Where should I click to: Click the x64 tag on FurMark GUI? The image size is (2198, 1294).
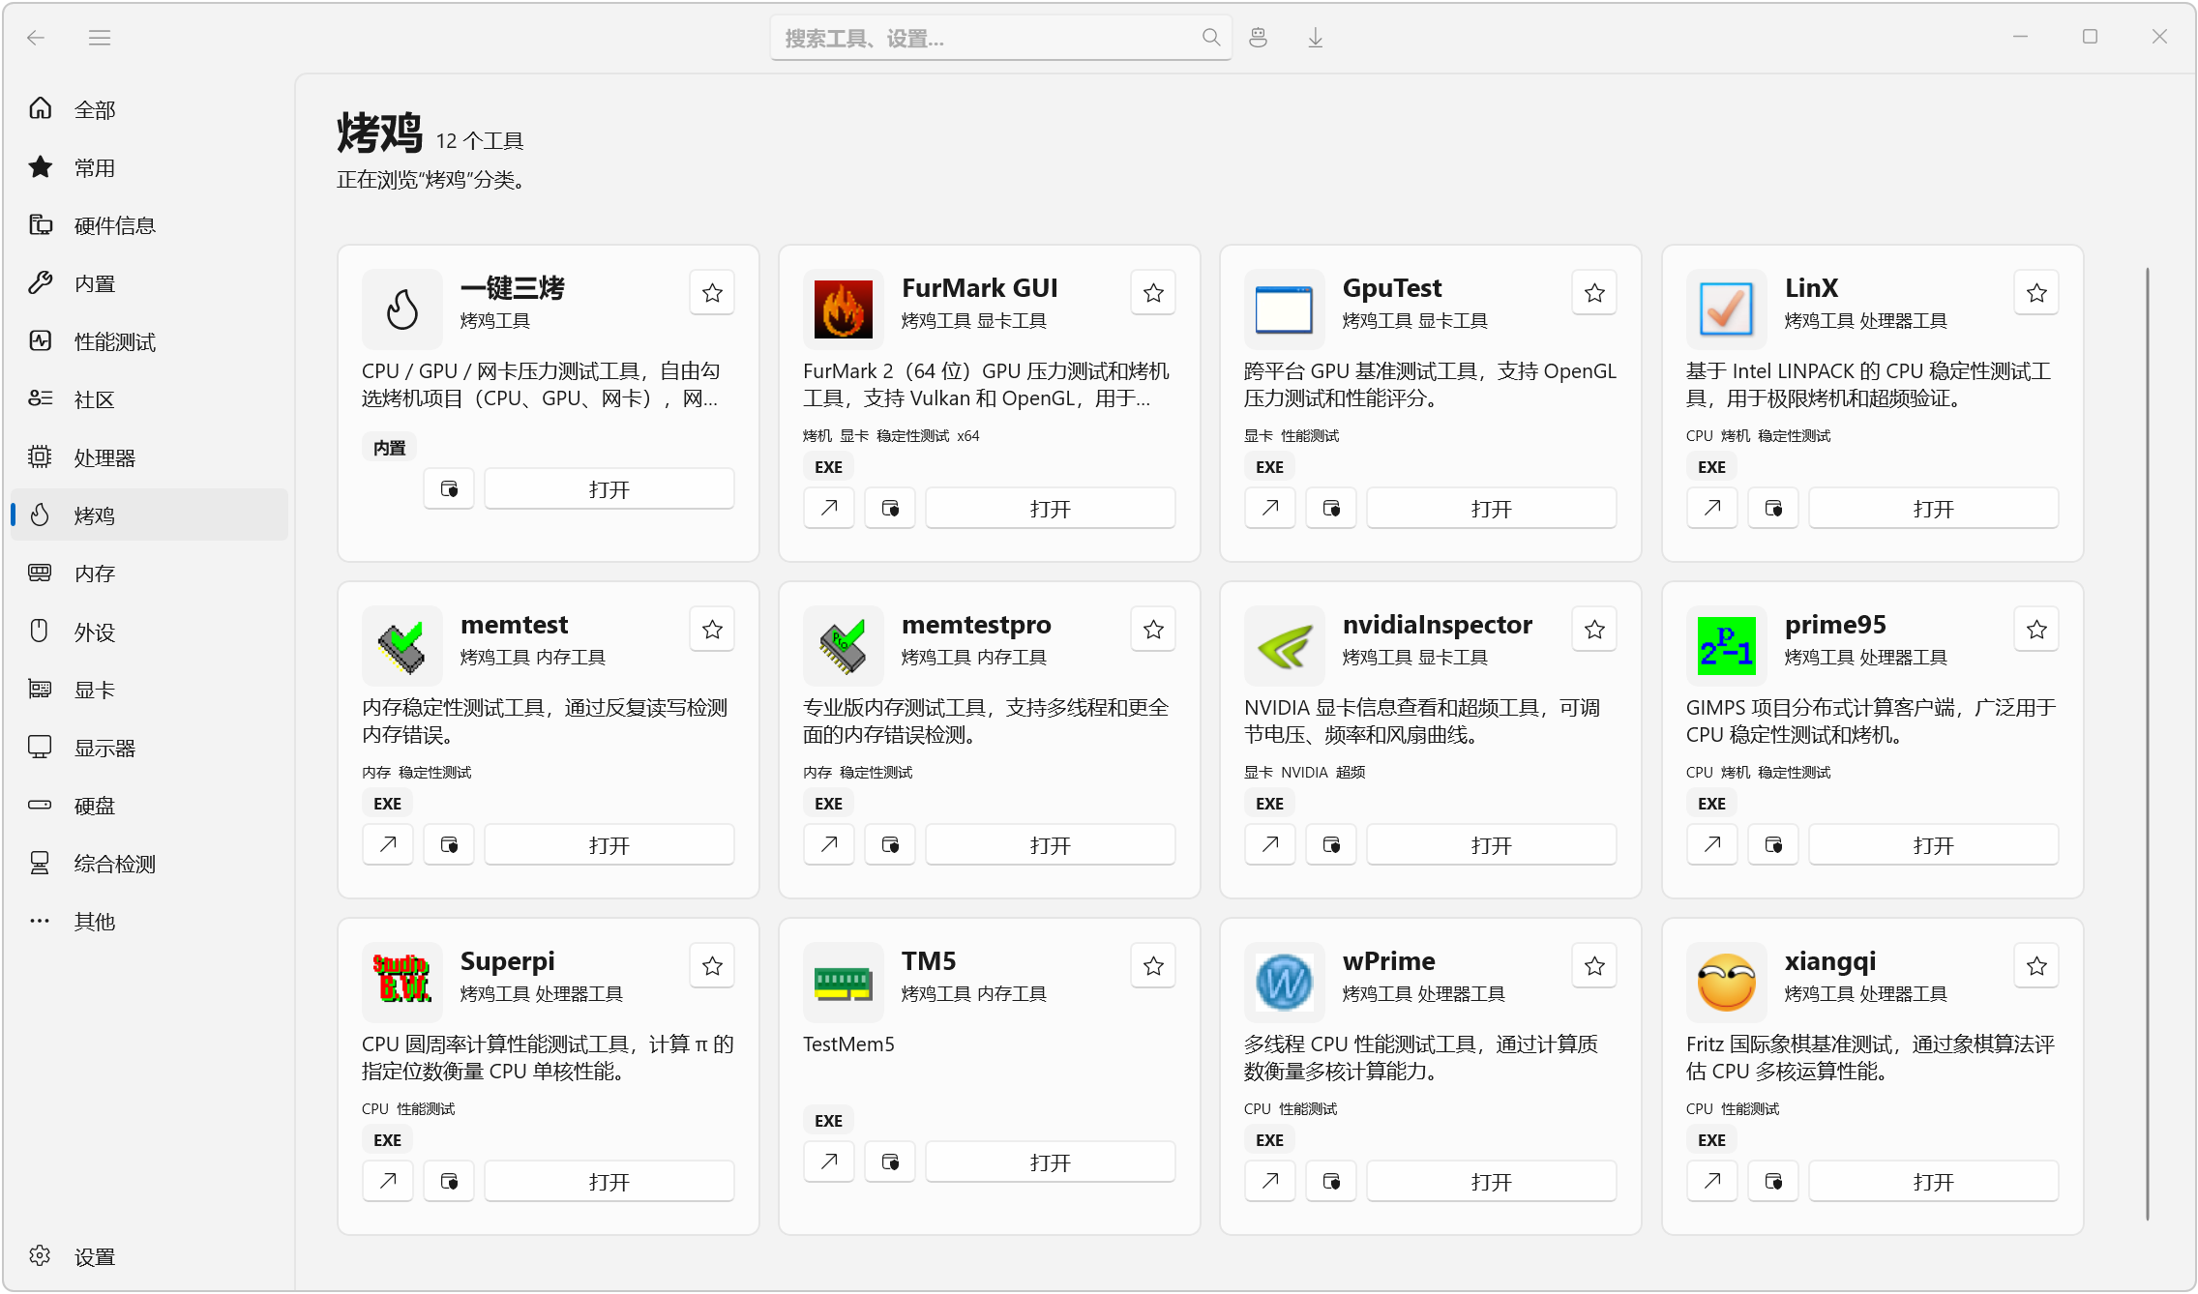(968, 436)
